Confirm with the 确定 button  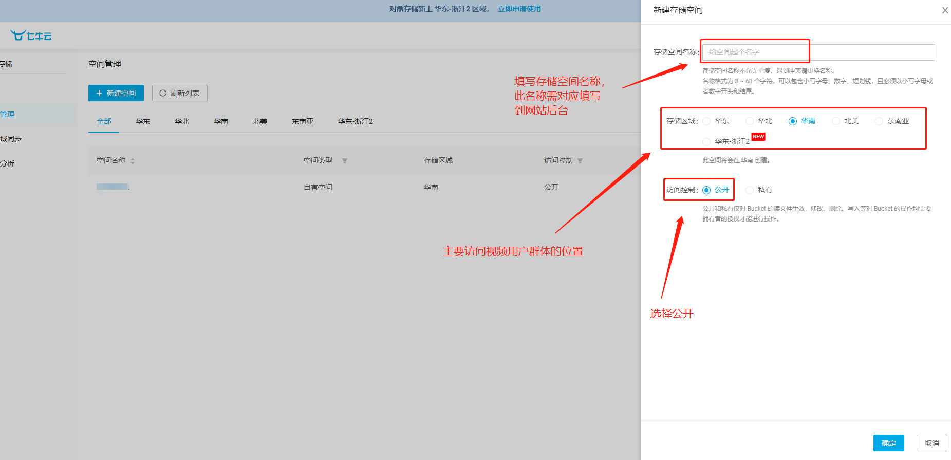[x=888, y=443]
